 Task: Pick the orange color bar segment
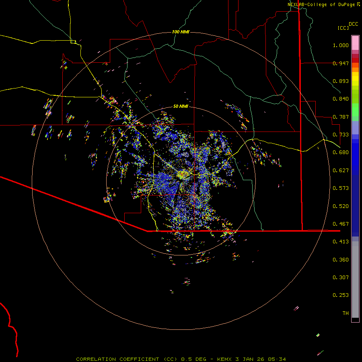[x=355, y=70]
